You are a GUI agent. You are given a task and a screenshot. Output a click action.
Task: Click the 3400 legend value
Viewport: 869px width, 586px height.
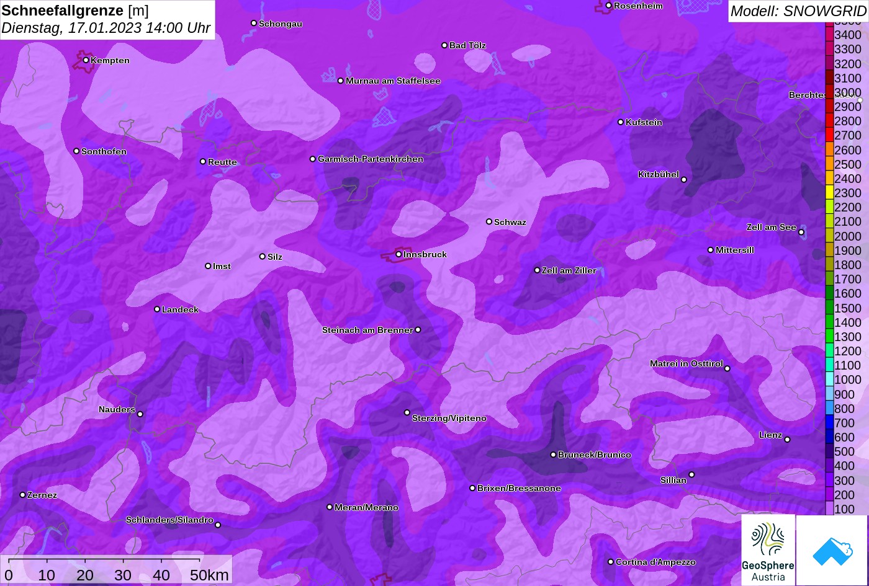(x=848, y=35)
